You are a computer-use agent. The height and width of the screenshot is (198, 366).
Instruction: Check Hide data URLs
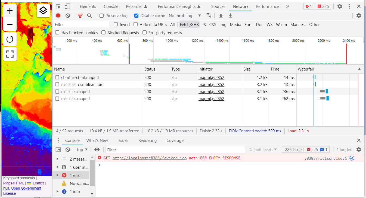[x=135, y=24]
